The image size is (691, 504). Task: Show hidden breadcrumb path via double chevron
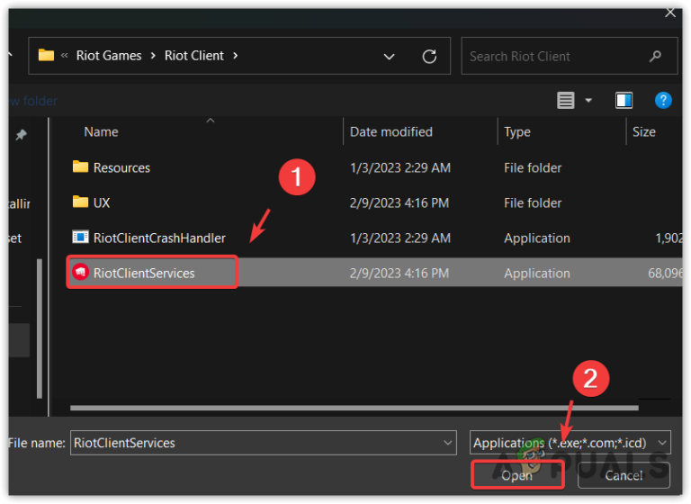(x=65, y=56)
